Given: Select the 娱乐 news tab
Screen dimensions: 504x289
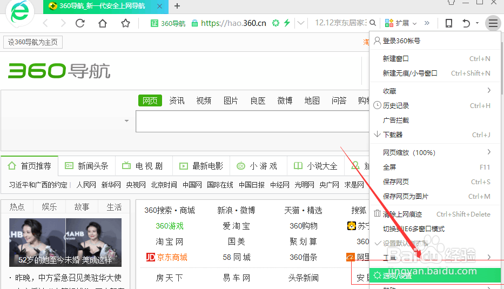Looking at the screenshot, I should (49, 207).
